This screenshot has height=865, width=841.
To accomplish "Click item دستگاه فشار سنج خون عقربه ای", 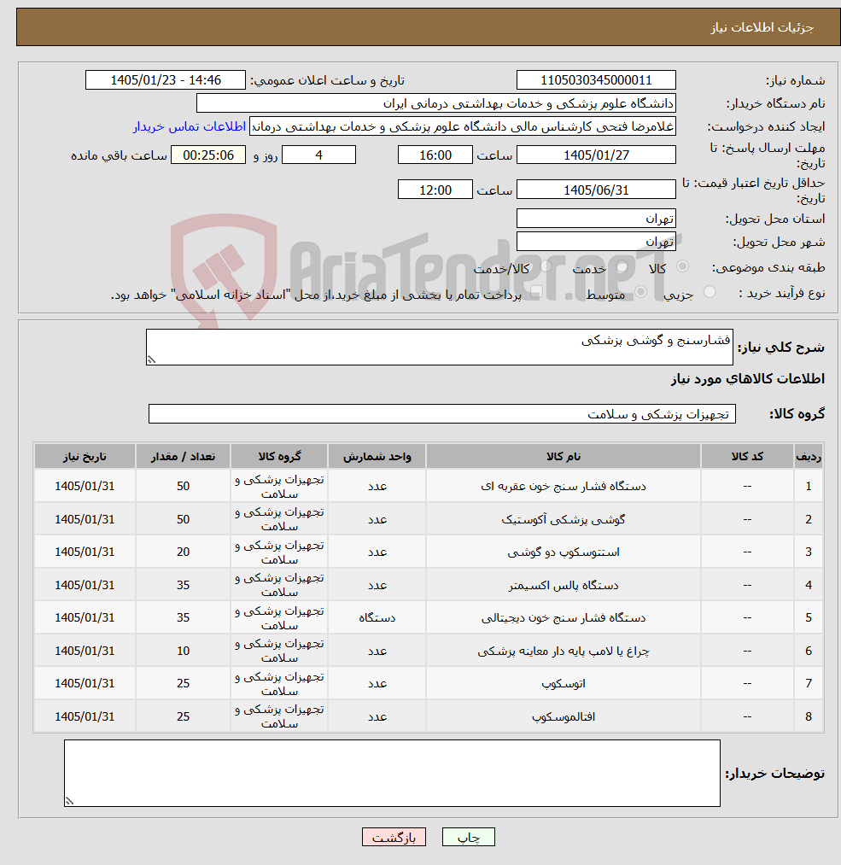I will (x=563, y=486).
